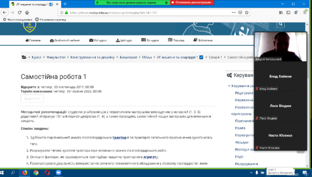This screenshot has height=177, width=312.
Task: Open site search magnifier icon
Action: (281, 24)
